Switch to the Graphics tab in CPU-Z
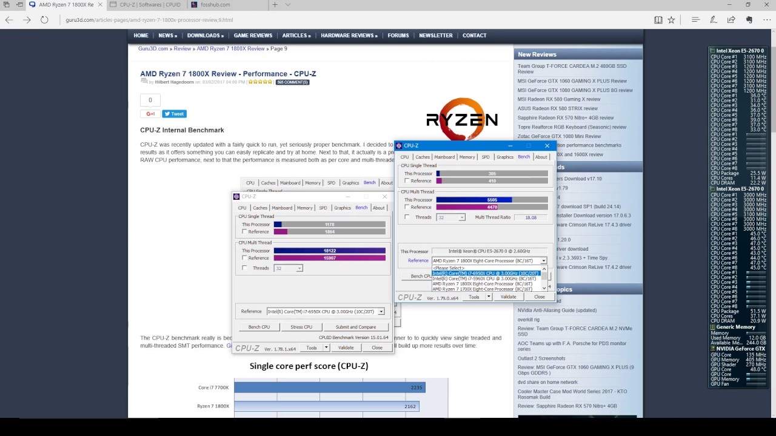Viewport: 776px width, 436px height. tap(505, 157)
